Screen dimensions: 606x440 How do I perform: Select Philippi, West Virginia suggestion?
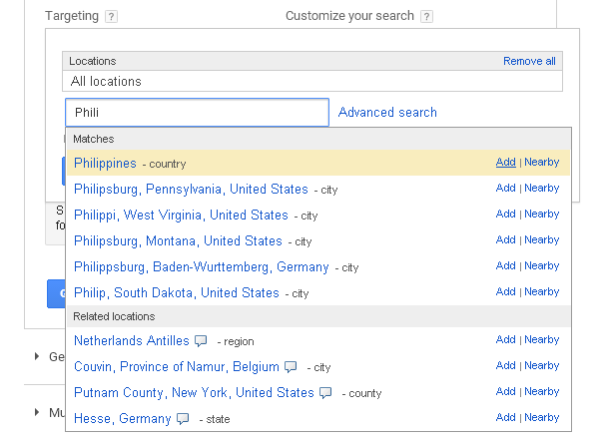[181, 215]
